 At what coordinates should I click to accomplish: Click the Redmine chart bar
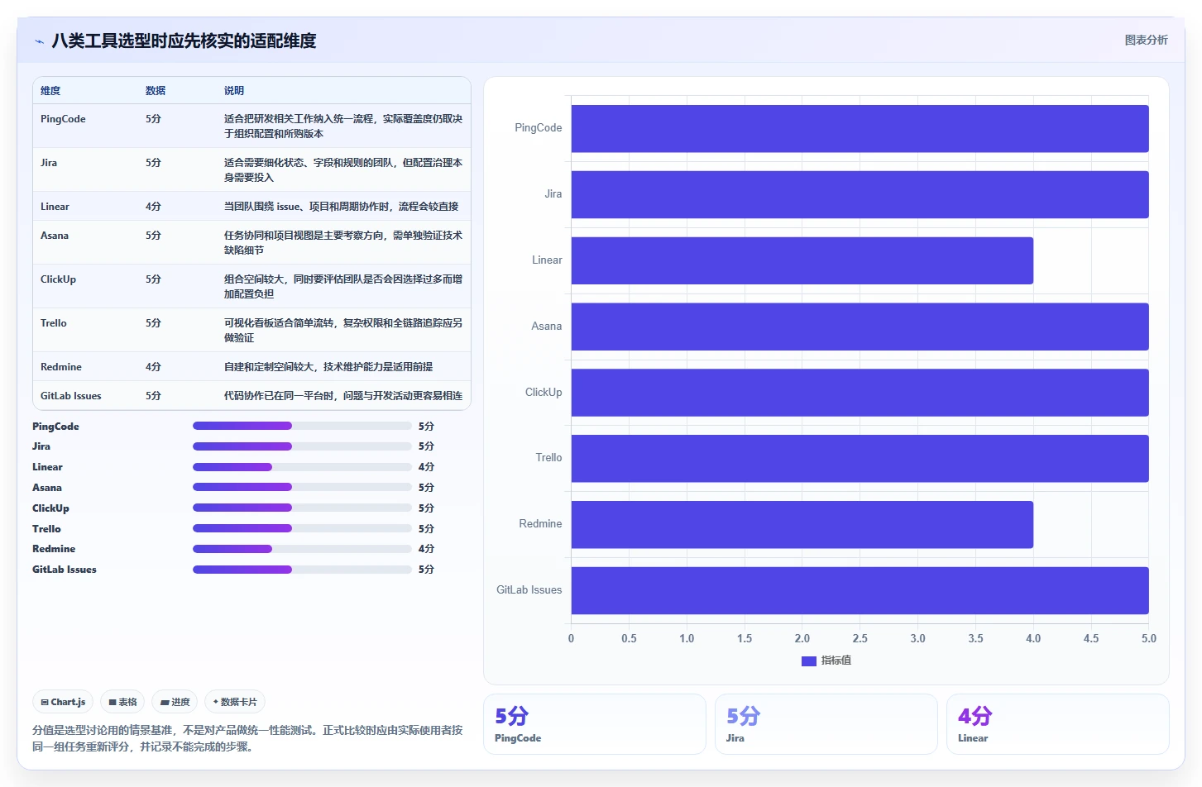click(x=802, y=524)
